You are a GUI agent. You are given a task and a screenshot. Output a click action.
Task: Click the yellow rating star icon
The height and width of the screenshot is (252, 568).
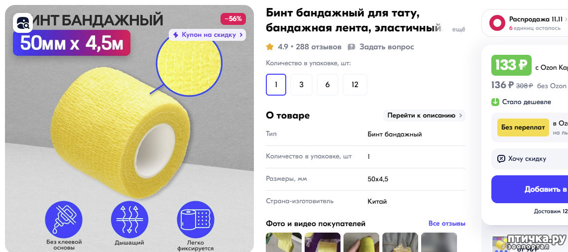[269, 47]
